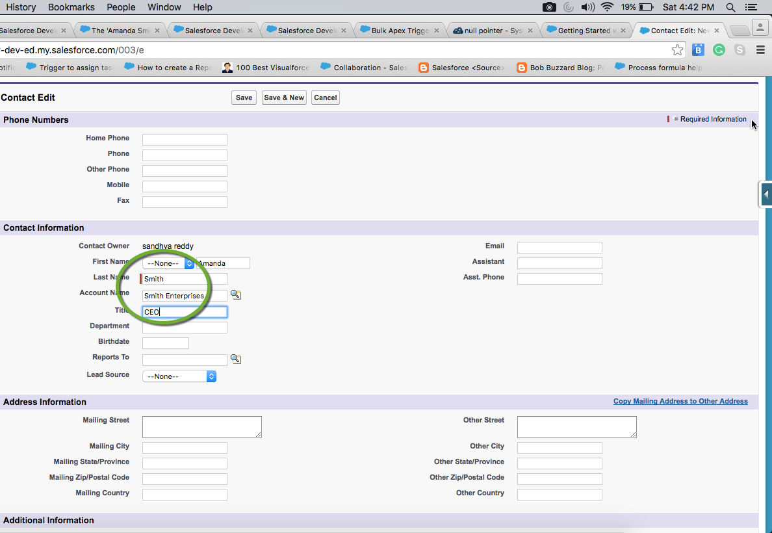Open the '100 Best Visualforce' bookmark
This screenshot has width=772, height=533.
[266, 68]
